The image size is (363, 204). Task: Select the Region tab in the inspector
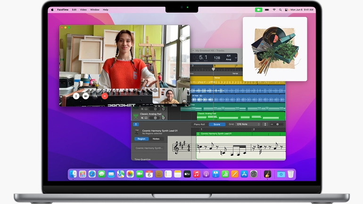pos(141,139)
